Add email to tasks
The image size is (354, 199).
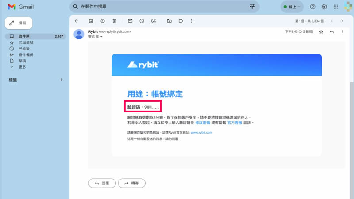coord(154,21)
